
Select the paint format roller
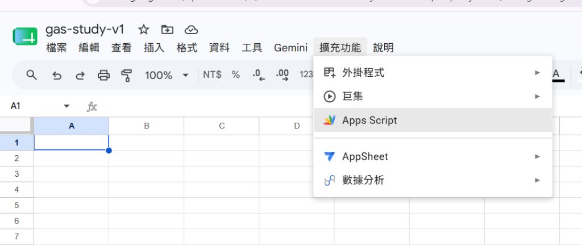pos(127,76)
